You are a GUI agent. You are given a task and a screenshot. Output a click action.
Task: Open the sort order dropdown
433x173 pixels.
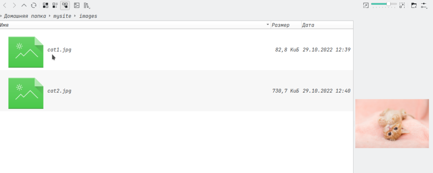pyautogui.click(x=87, y=5)
